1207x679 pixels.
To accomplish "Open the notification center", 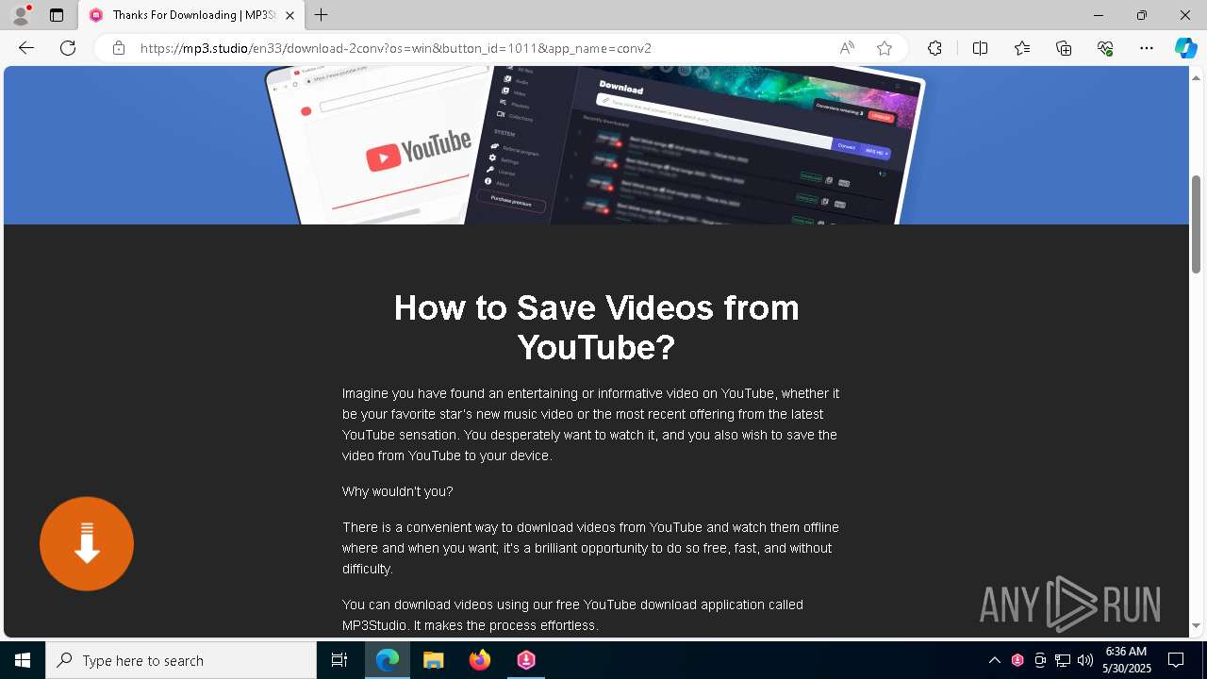I will [1176, 660].
